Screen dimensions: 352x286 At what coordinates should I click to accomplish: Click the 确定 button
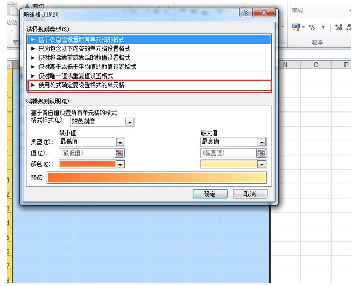[210, 194]
